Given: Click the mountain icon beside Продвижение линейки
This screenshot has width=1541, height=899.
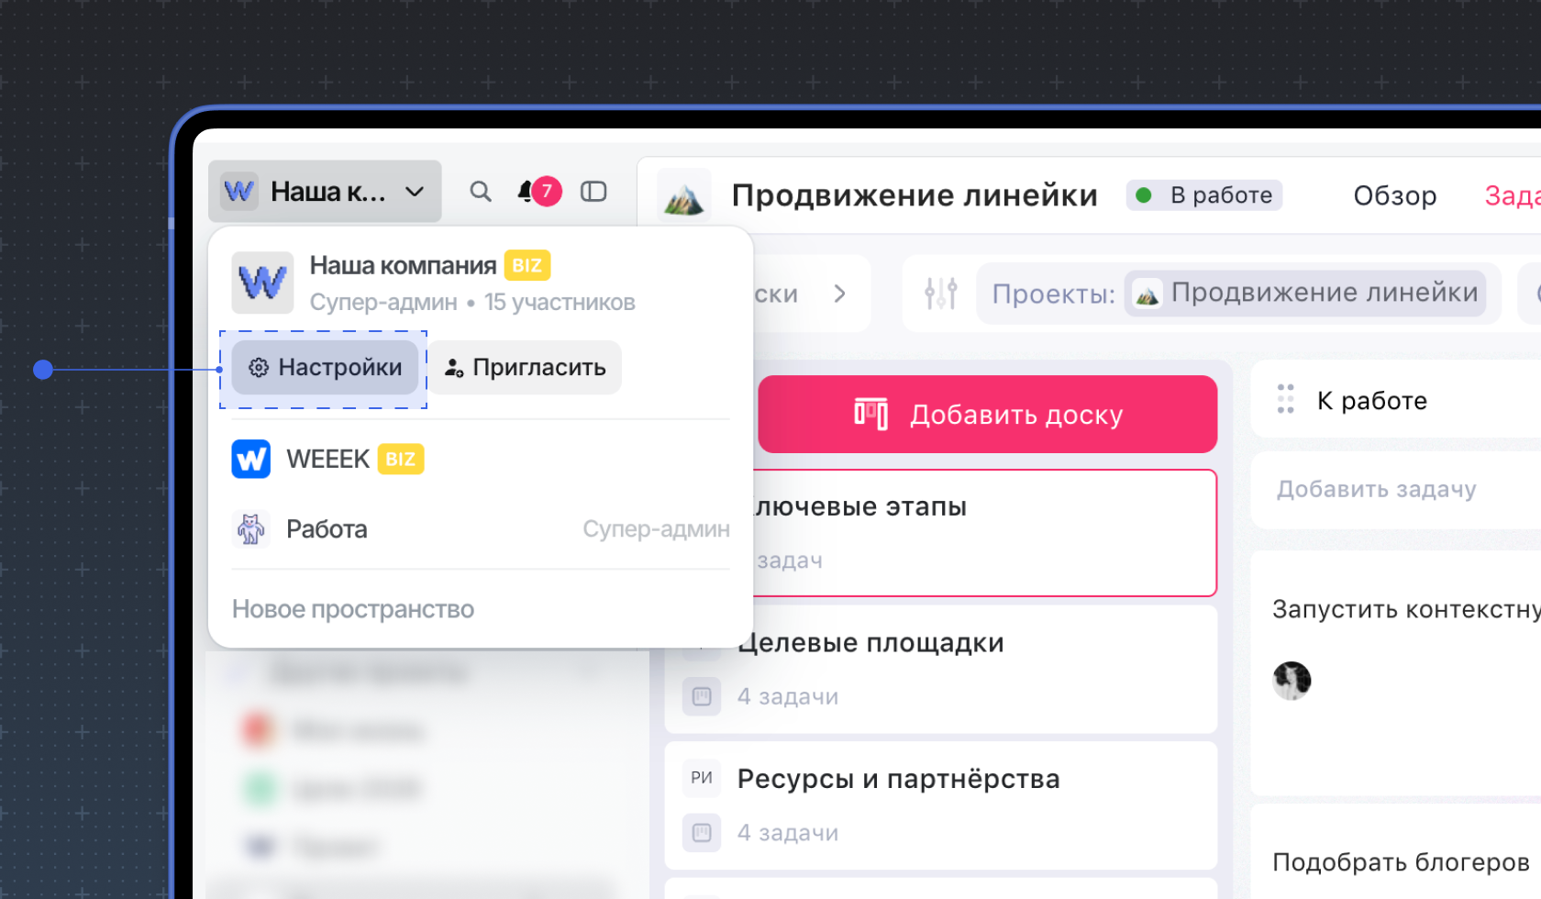Looking at the screenshot, I should click(x=683, y=194).
